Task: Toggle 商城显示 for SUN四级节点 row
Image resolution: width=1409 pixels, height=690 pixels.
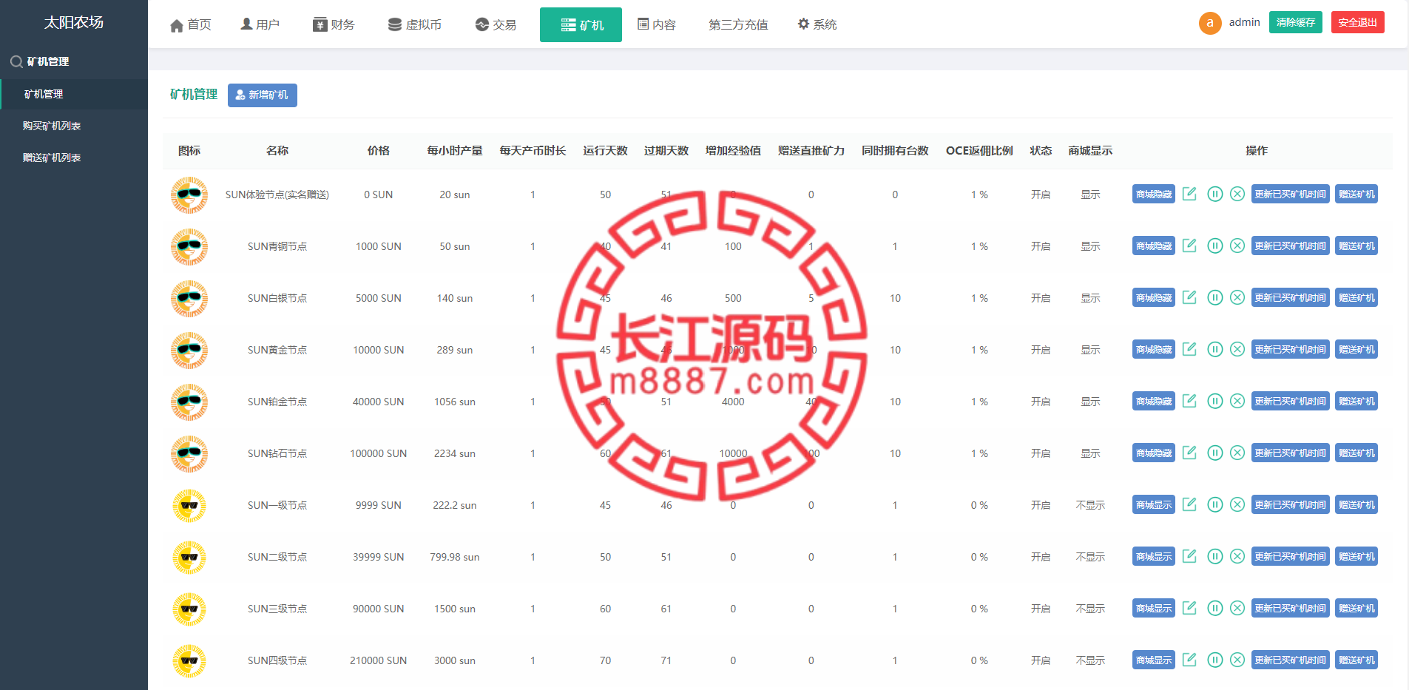Action: pyautogui.click(x=1154, y=660)
